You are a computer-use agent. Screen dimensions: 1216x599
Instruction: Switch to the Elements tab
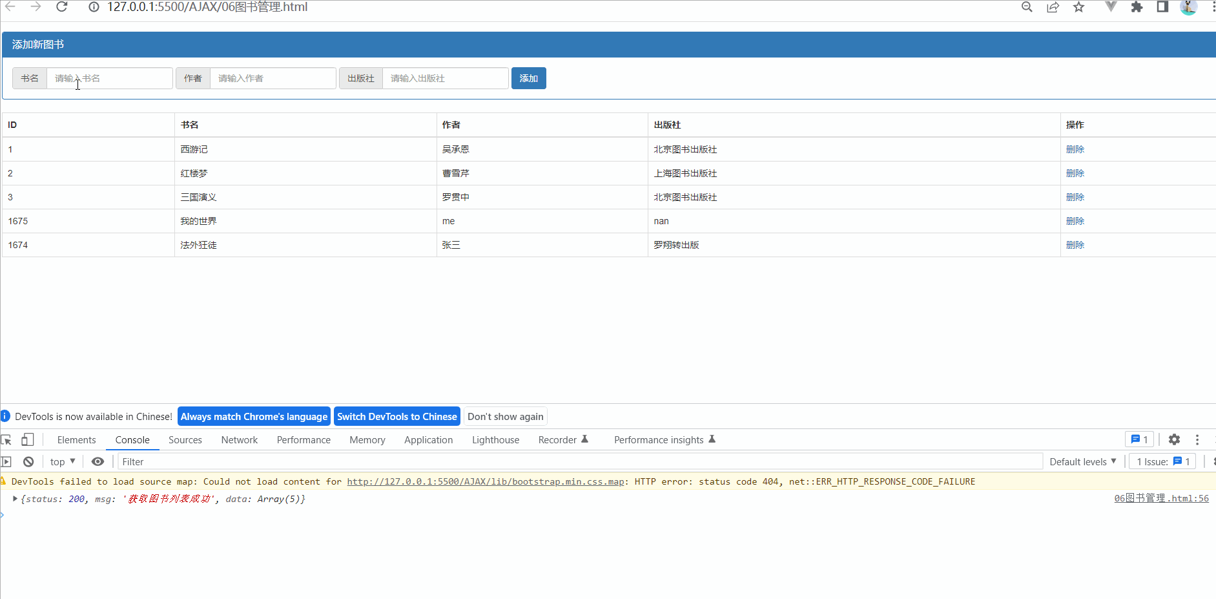76,439
